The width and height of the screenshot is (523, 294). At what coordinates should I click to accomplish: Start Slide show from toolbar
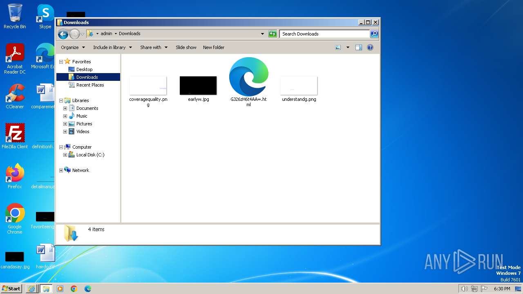(186, 47)
